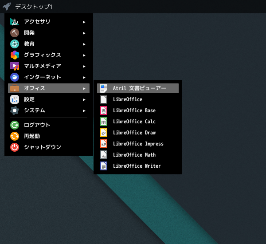Click the オフィス submenu arrow
266x244 pixels.
click(x=84, y=89)
